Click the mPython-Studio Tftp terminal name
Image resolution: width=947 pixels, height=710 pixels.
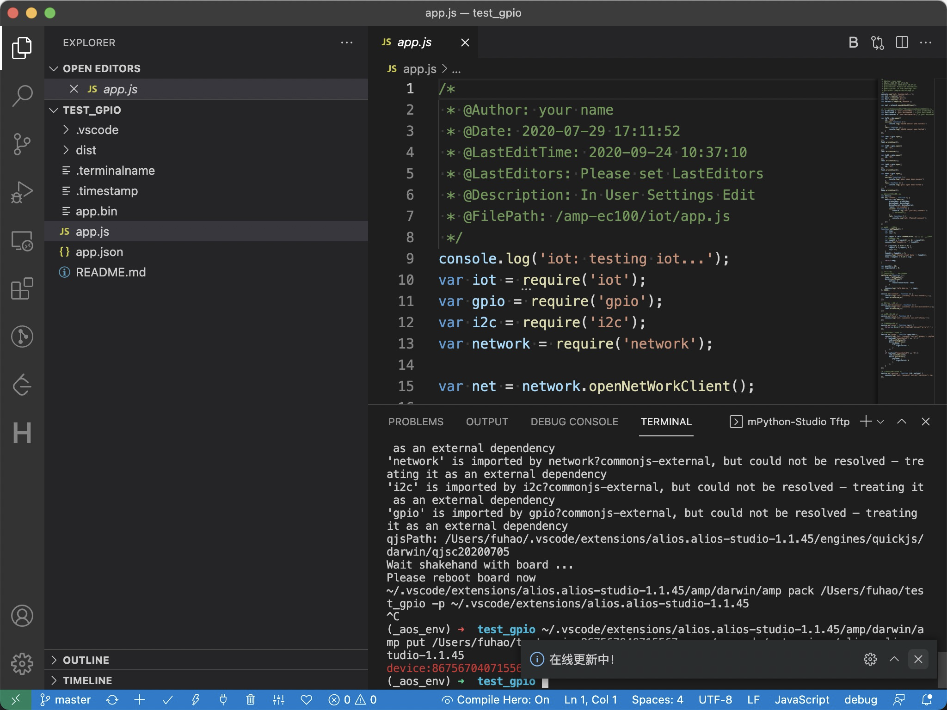click(x=798, y=422)
